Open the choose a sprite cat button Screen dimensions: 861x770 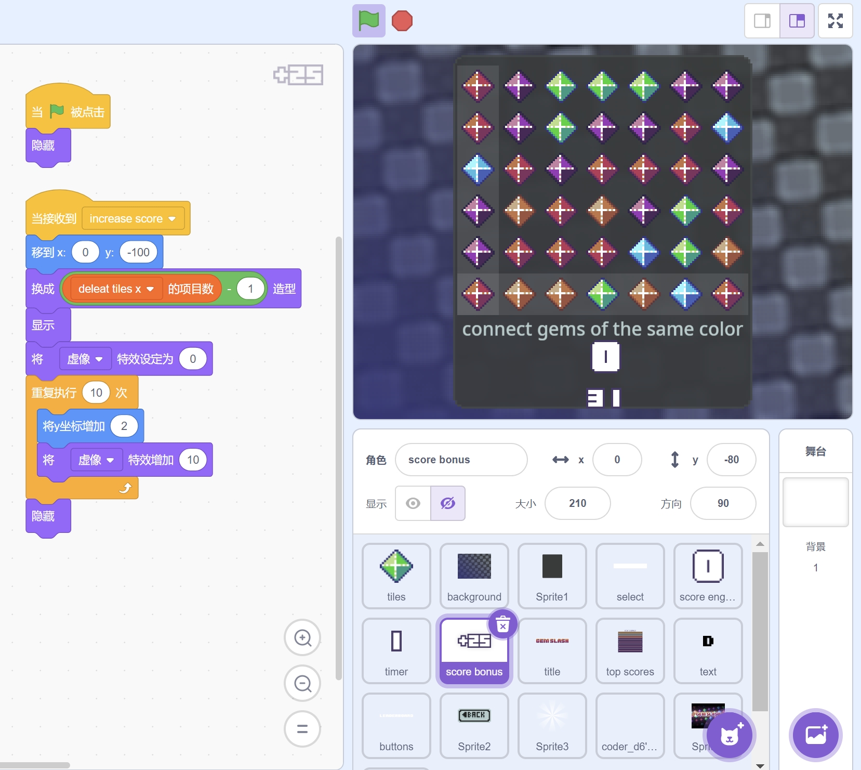[x=730, y=735]
